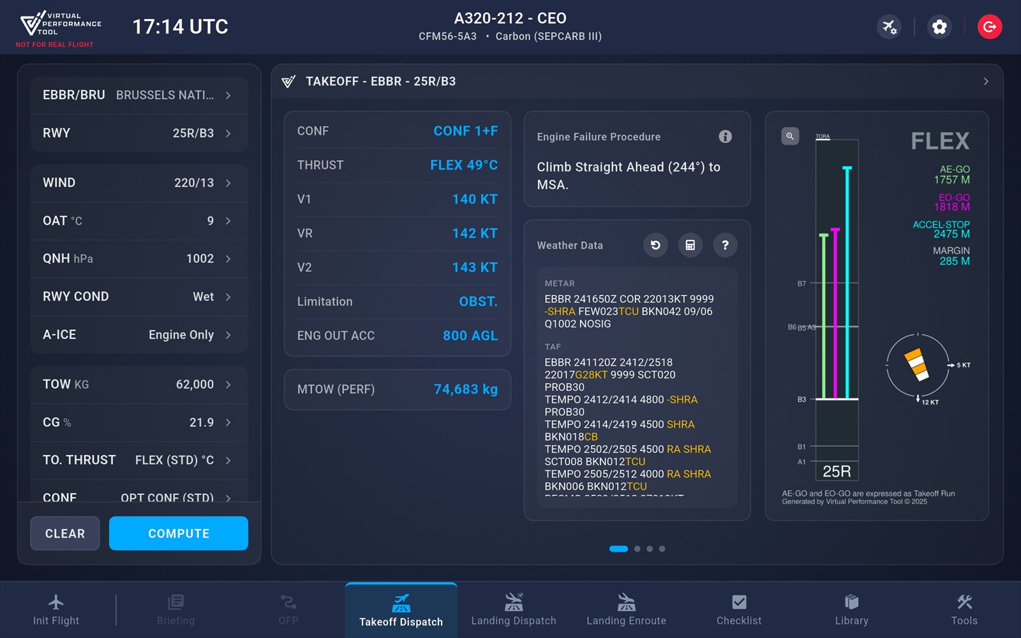Image resolution: width=1021 pixels, height=638 pixels.
Task: Open Engine Failure Procedure info icon
Action: [725, 137]
